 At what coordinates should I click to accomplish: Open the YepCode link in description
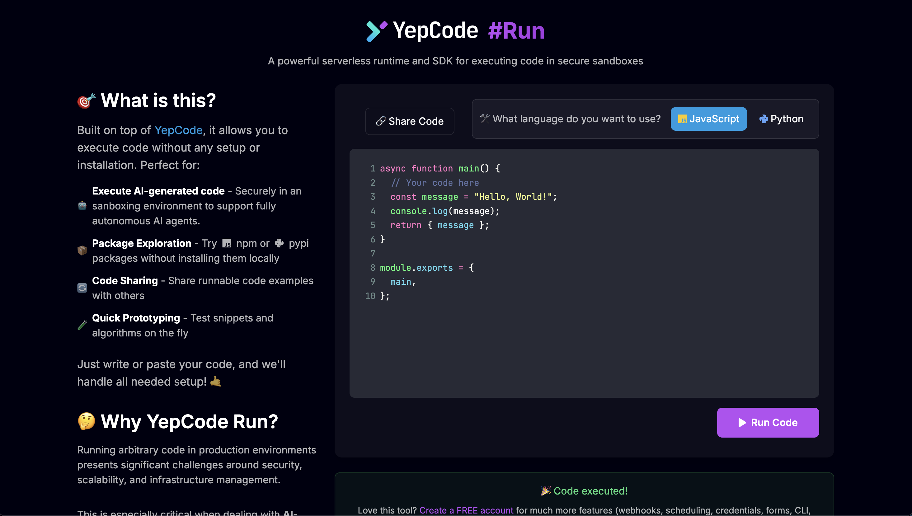(178, 130)
